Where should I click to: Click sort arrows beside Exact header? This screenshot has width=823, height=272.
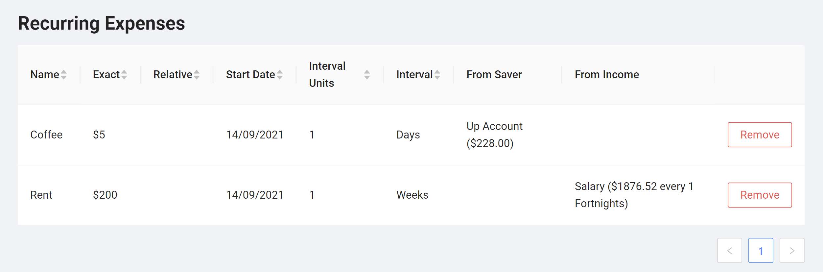[x=124, y=75]
